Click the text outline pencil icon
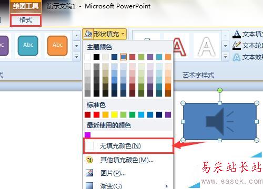The image size is (263, 189). (x=237, y=46)
